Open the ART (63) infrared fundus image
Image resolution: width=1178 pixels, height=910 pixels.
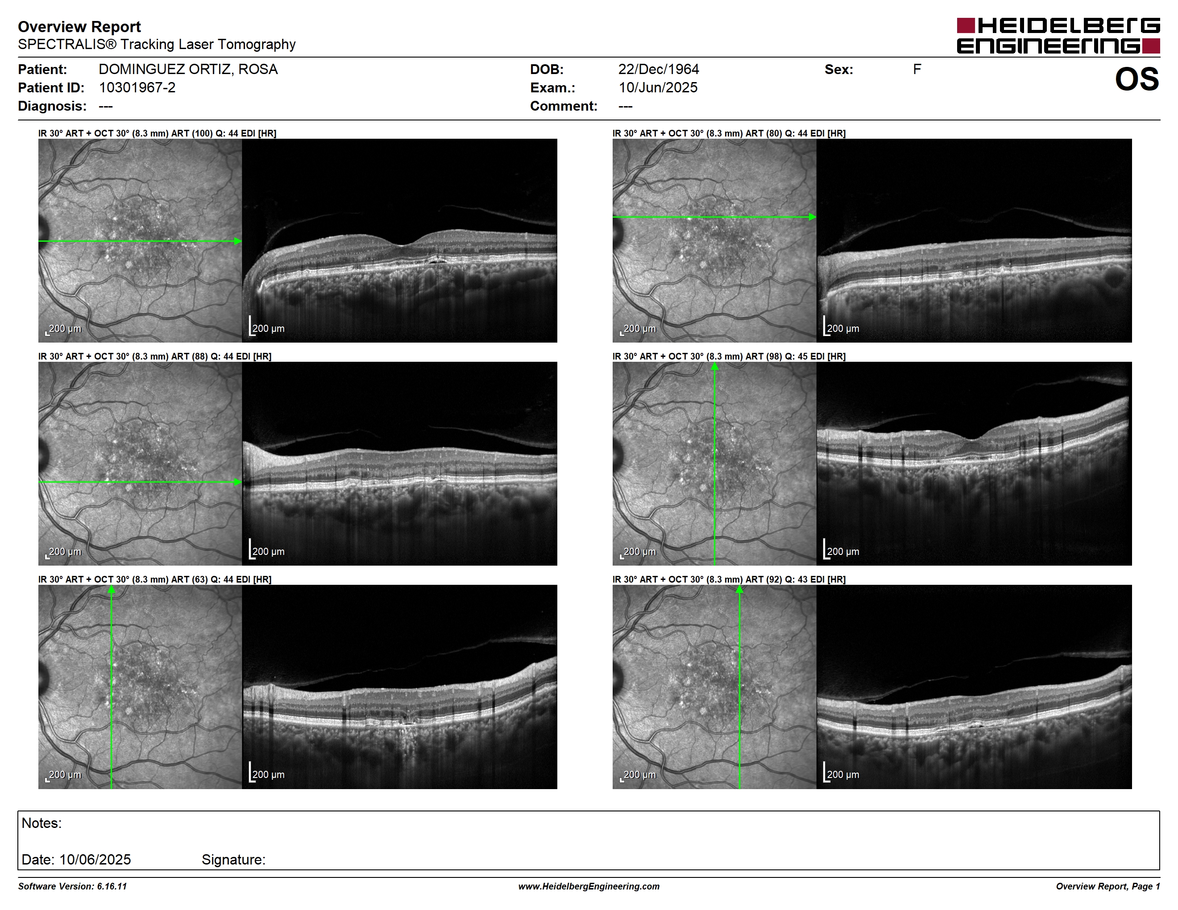click(x=140, y=687)
